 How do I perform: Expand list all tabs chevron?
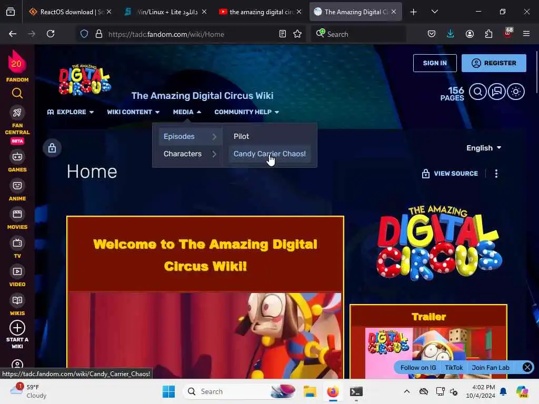(434, 12)
